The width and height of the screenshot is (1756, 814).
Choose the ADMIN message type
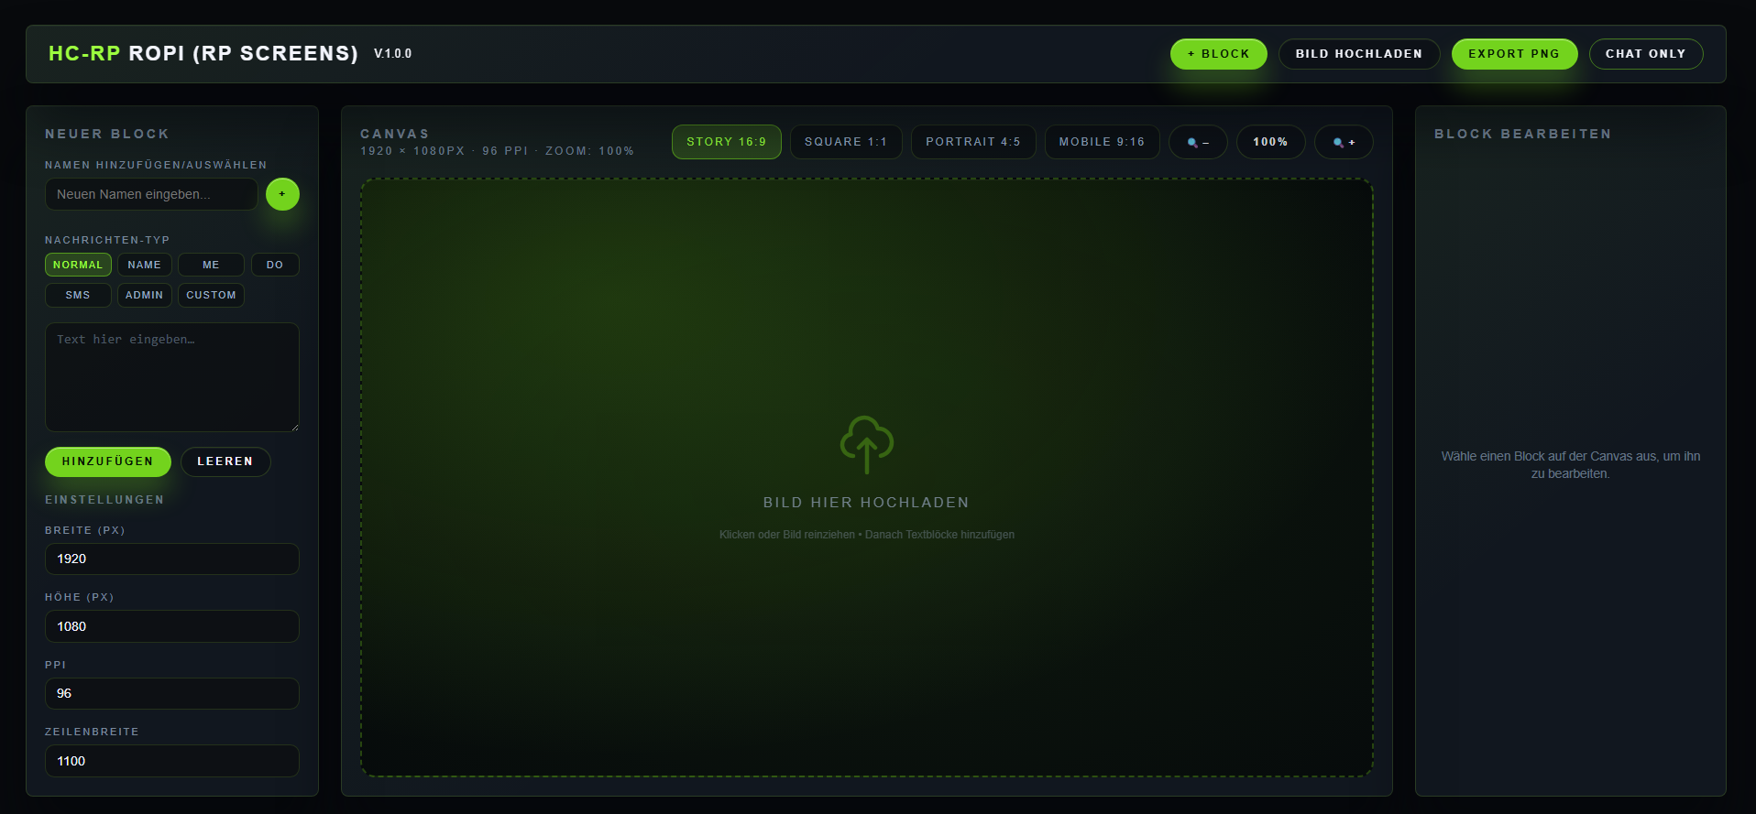(144, 295)
